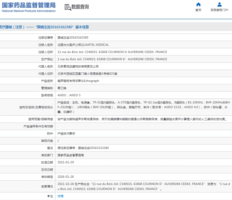The height and width of the screenshot is (200, 232).
Task: Click the 首页 text label
Action: (x=198, y=10)
